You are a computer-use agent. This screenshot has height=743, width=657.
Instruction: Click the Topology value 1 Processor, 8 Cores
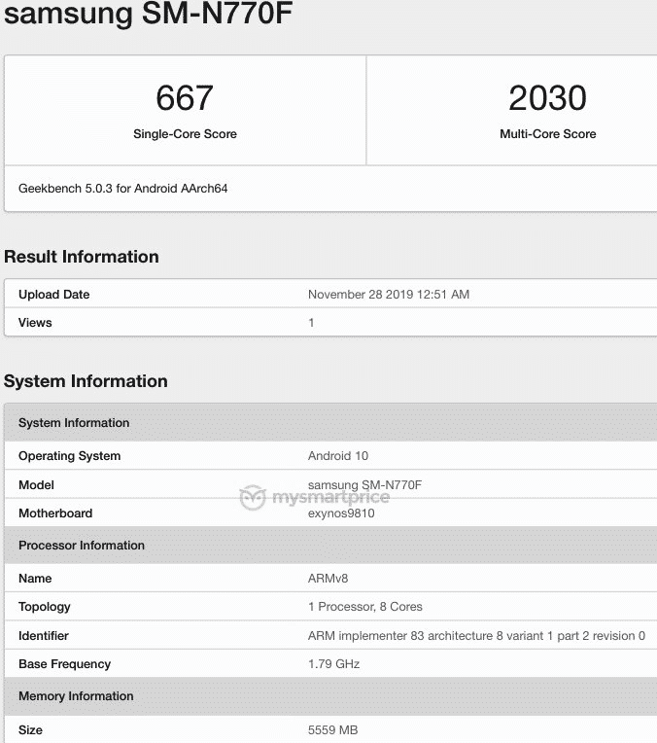365,607
